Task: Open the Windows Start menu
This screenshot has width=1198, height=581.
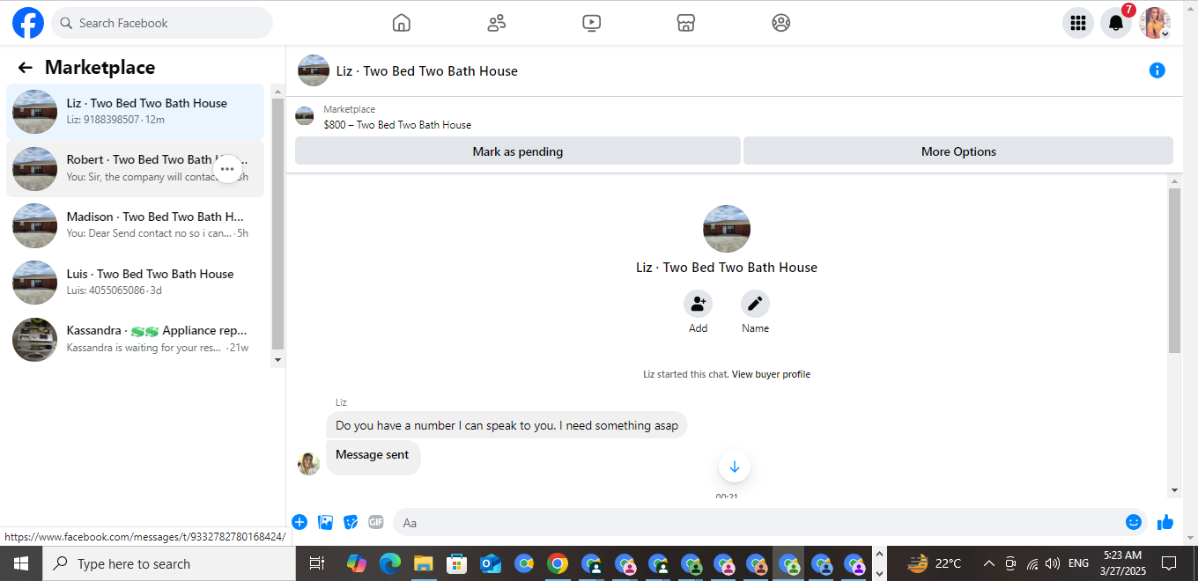Action: click(21, 563)
